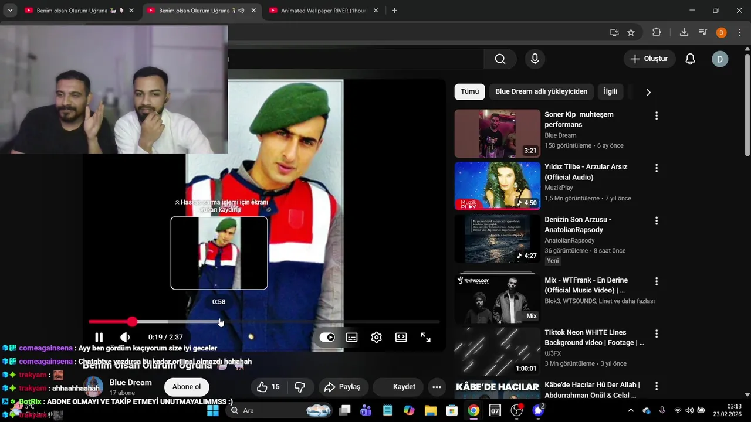Open the Tiktok Neon WHITE Lines video title
The height and width of the screenshot is (422, 751).
pos(594,337)
